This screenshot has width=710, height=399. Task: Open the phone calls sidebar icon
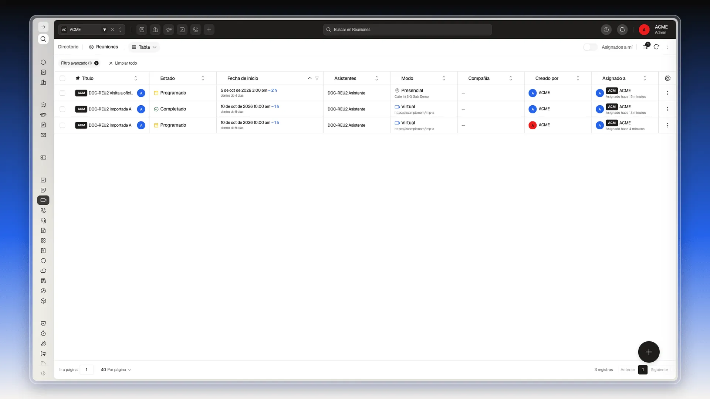tap(43, 210)
